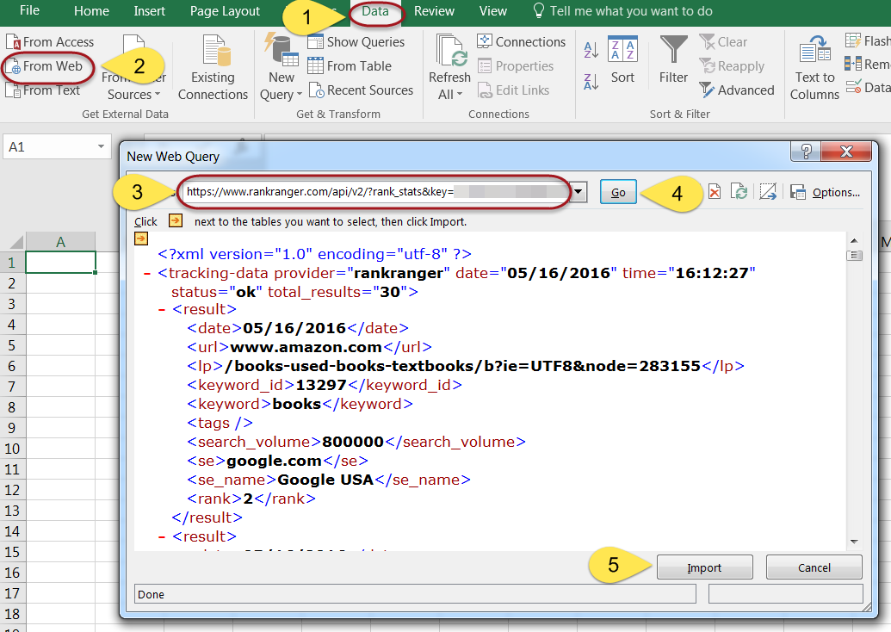Click Show Queries in ribbon
The width and height of the screenshot is (891, 632).
click(356, 41)
